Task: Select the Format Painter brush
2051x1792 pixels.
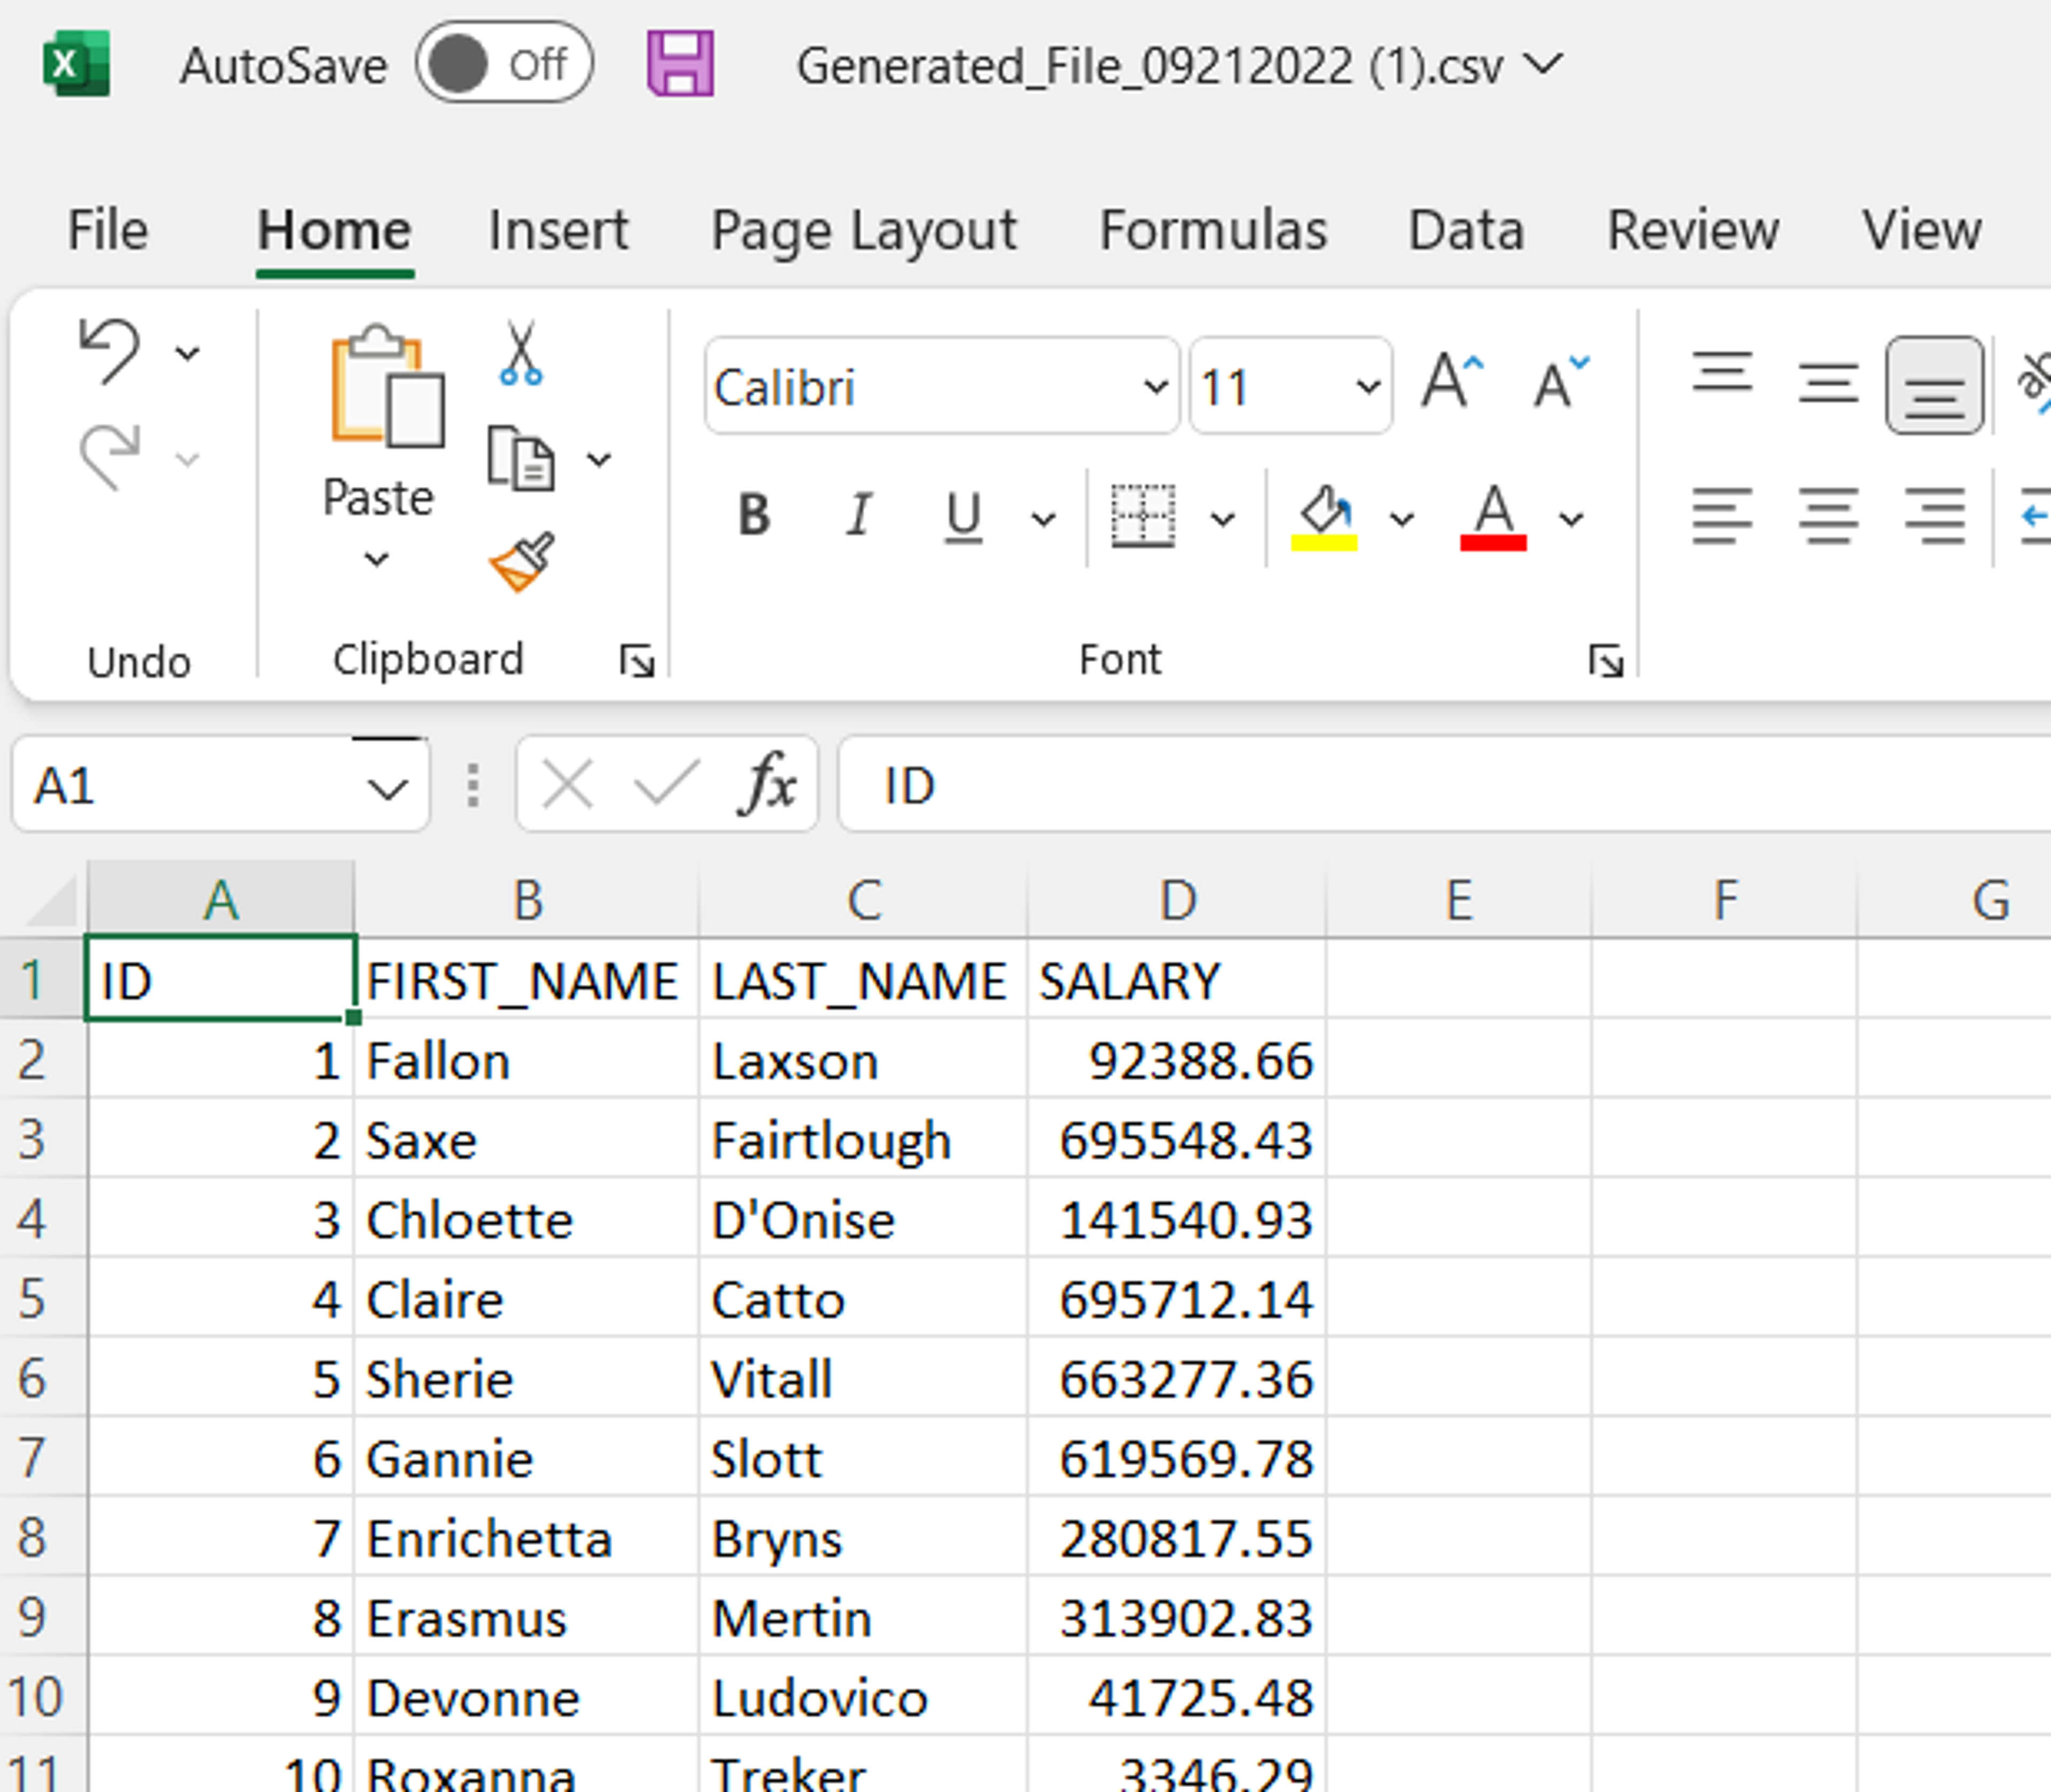Action: click(x=521, y=561)
